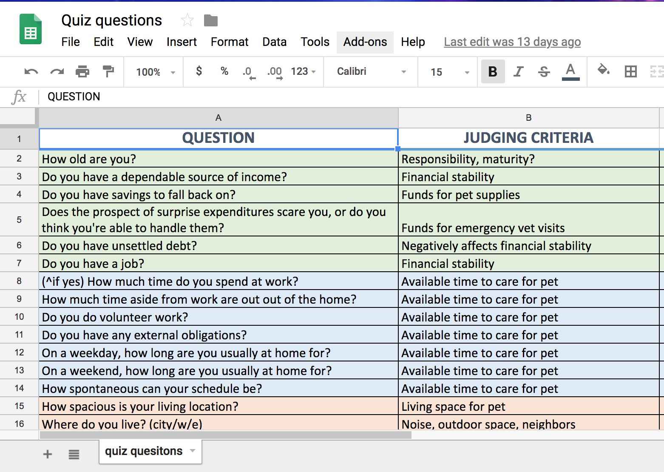Select cell 'Do you have a job?'
This screenshot has height=472, width=664.
(218, 263)
